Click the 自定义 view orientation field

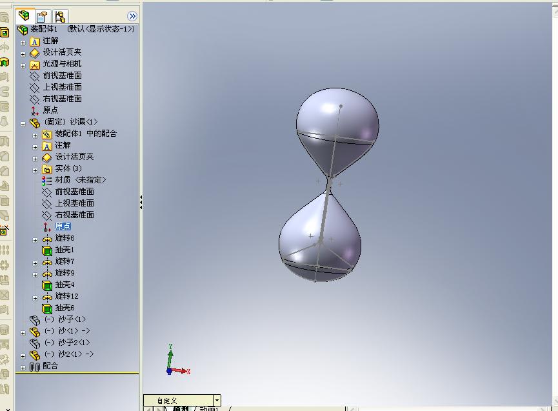(x=178, y=400)
